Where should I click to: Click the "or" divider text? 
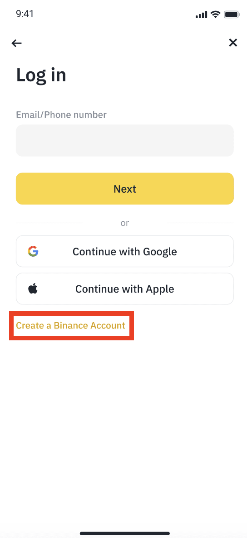click(x=125, y=223)
